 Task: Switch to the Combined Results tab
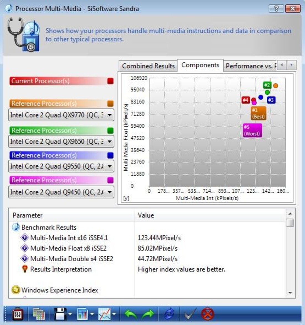tap(148, 66)
